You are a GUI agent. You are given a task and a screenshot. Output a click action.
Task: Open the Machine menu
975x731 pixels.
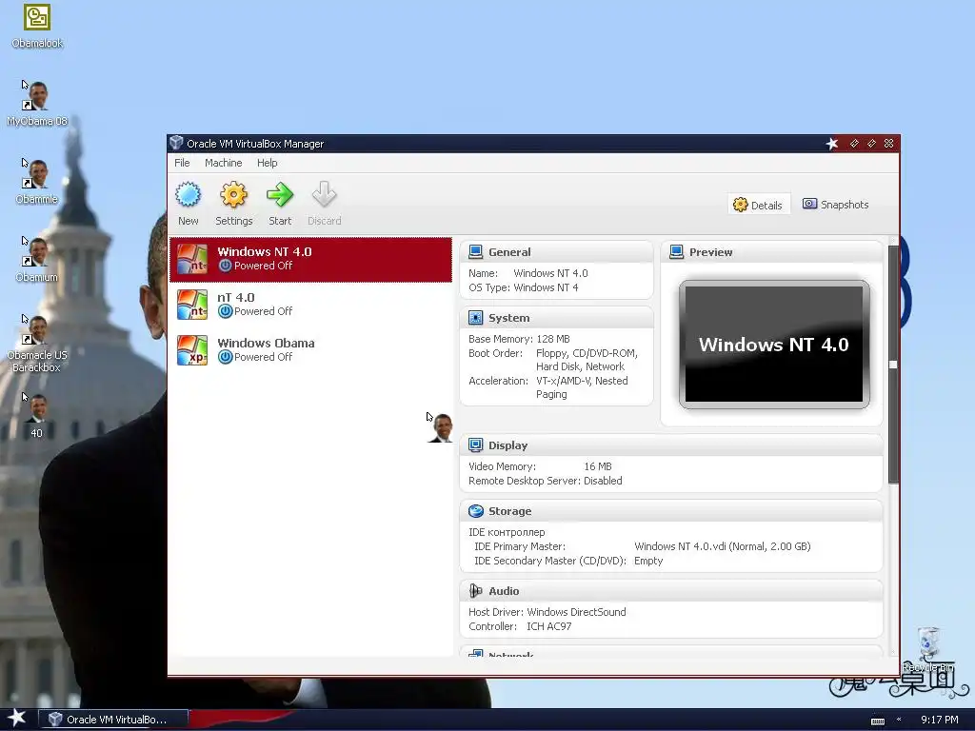click(223, 163)
